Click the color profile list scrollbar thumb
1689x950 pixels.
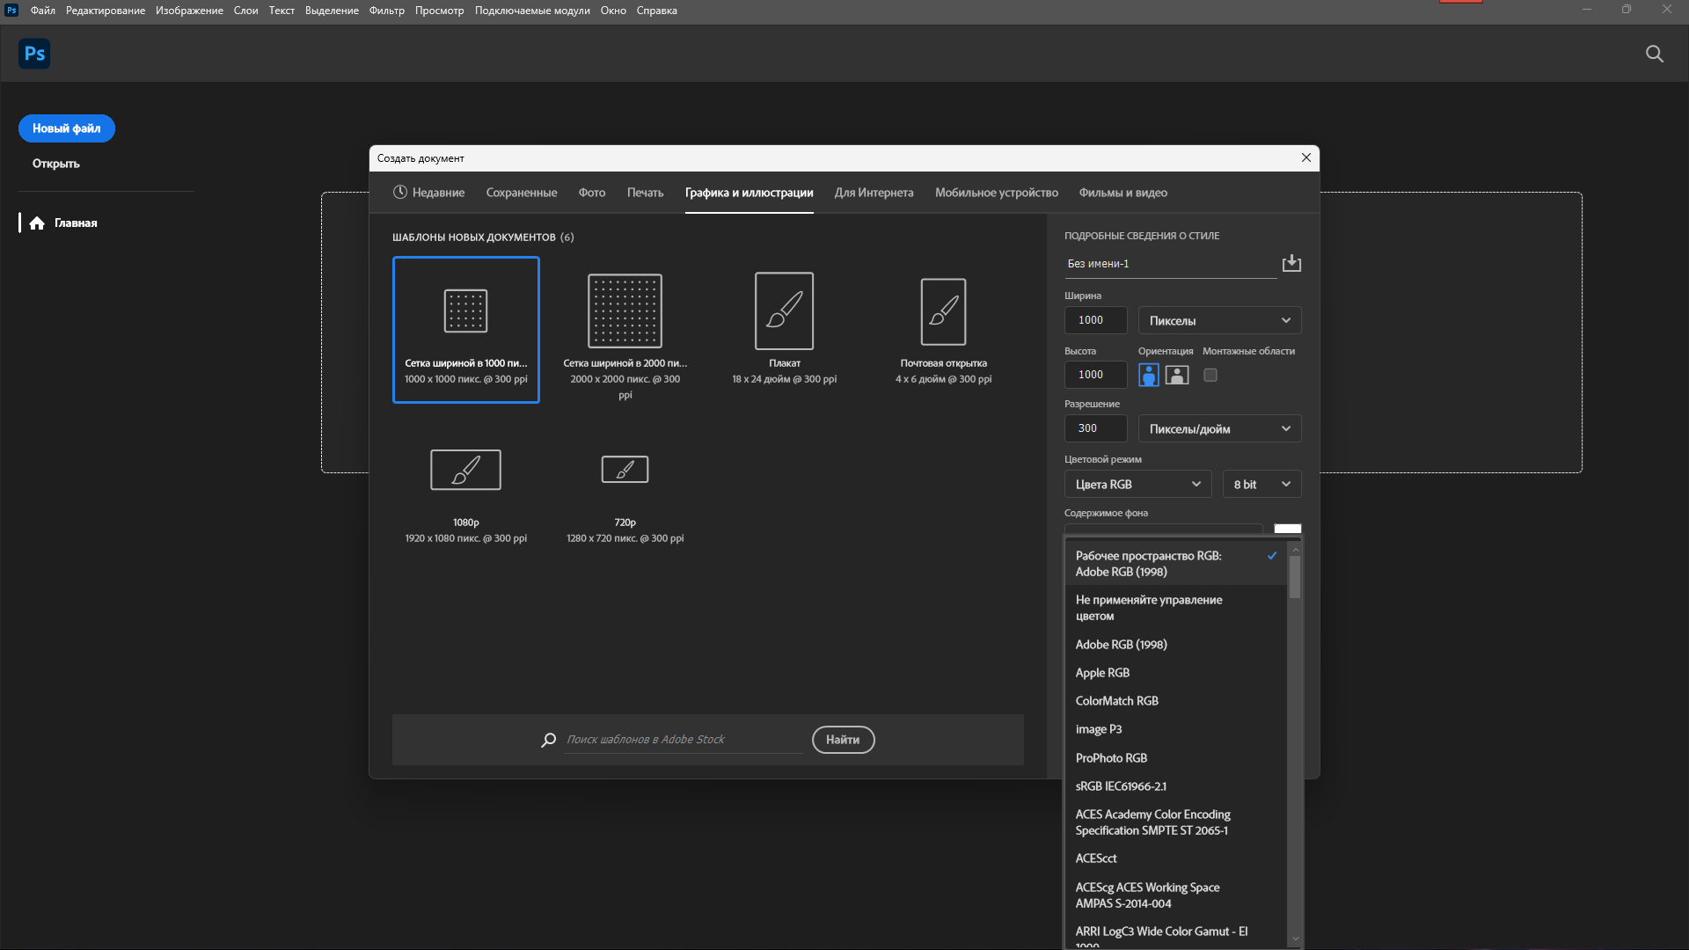tap(1295, 576)
